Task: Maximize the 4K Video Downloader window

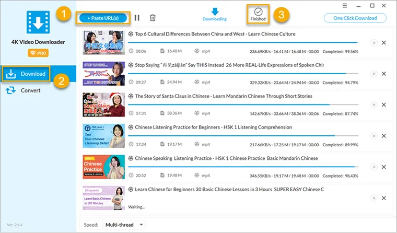Action: (372, 6)
